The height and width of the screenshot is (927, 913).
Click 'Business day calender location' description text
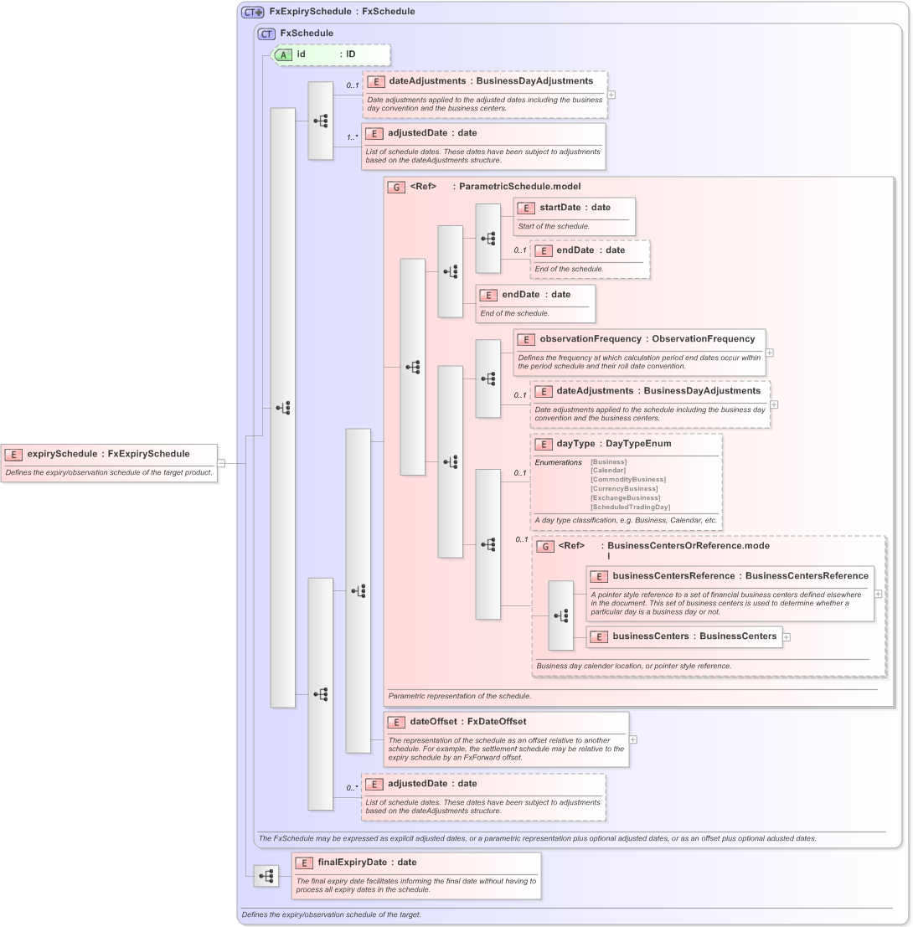coord(633,666)
